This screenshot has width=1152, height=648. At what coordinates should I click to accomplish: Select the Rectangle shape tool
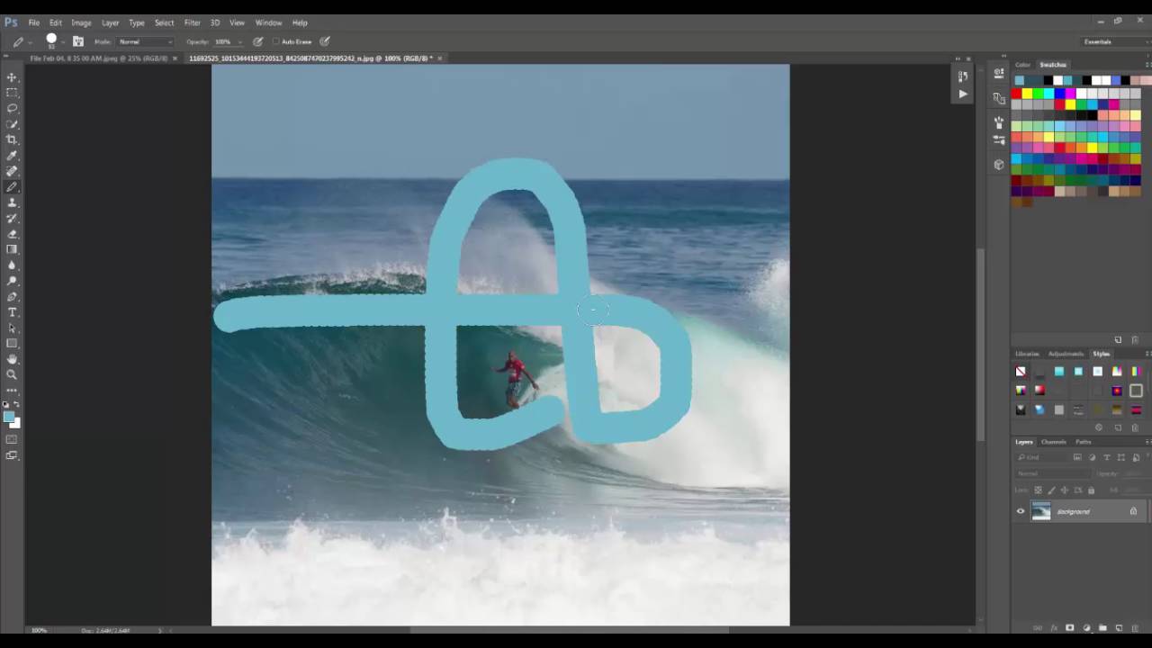[x=12, y=344]
